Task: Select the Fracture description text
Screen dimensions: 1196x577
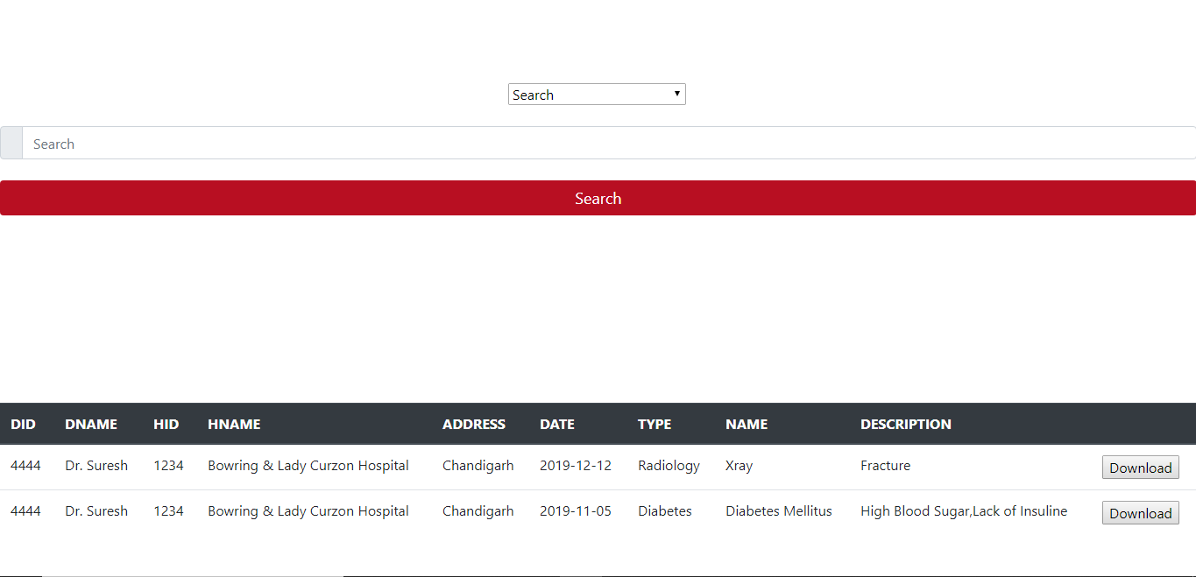Action: tap(885, 465)
